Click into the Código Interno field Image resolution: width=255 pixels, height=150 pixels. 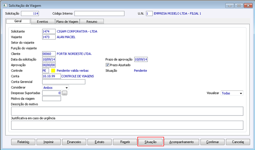(99, 13)
